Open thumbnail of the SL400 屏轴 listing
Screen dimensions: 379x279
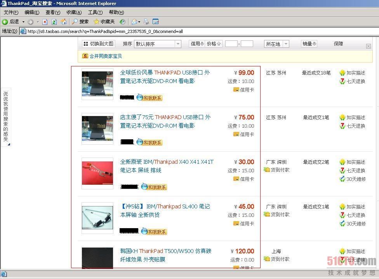97,218
